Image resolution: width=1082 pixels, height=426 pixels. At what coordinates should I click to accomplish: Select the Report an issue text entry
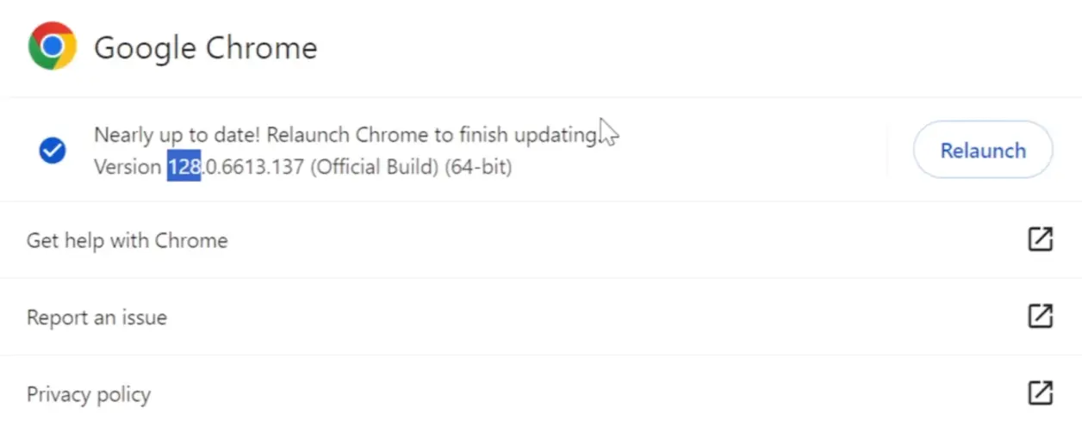96,318
